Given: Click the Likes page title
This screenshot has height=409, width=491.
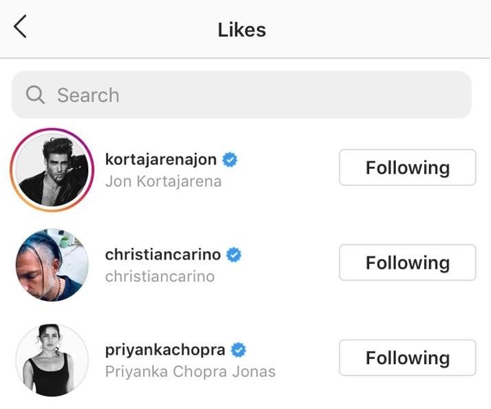Looking at the screenshot, I should tap(242, 30).
